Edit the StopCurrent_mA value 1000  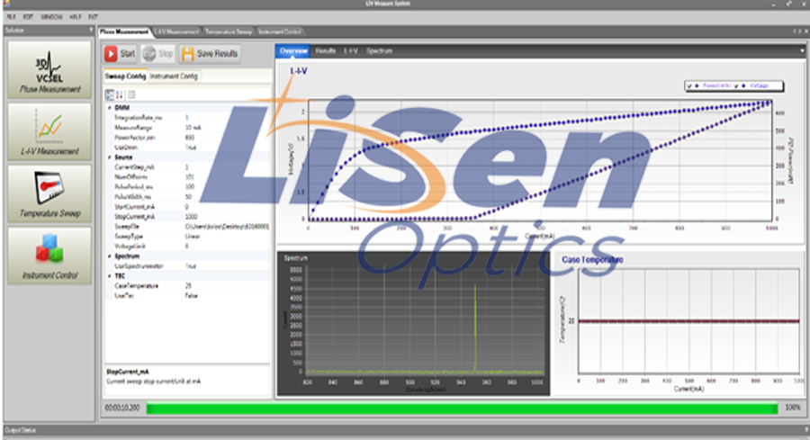[x=227, y=216]
